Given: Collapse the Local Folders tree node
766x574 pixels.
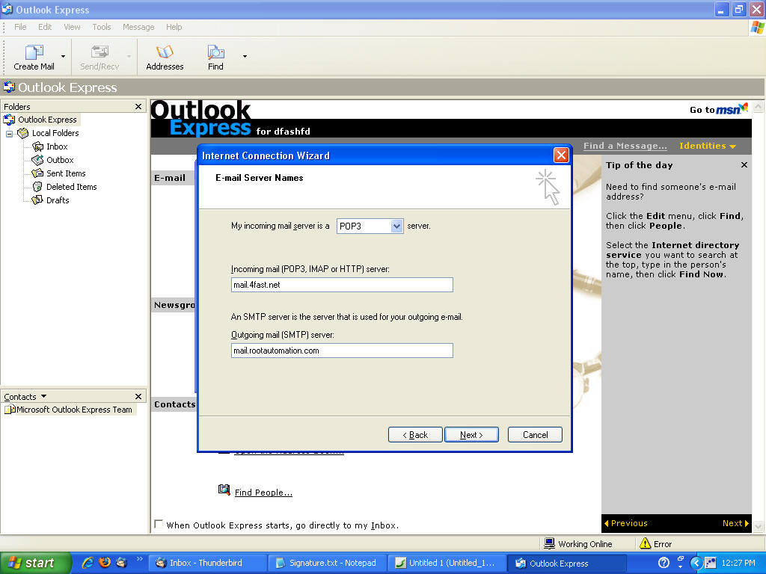Looking at the screenshot, I should tap(9, 133).
